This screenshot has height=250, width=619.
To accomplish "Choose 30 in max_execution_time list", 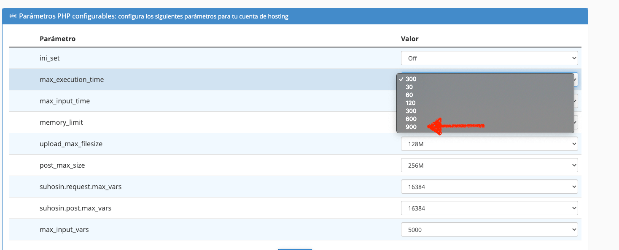I will pyautogui.click(x=485, y=87).
